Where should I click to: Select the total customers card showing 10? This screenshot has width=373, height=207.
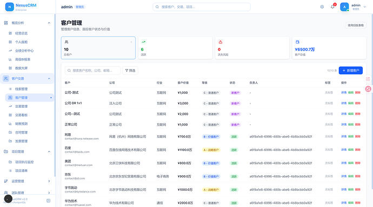point(98,47)
